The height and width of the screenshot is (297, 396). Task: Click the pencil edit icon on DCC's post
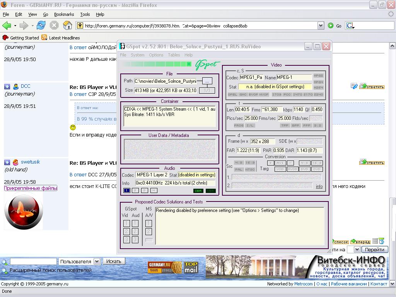354,86
